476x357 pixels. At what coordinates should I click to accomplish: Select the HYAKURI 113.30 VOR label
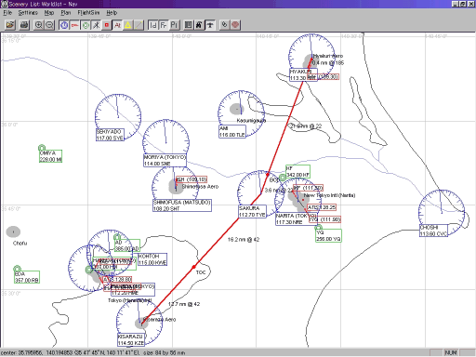tap(303, 74)
